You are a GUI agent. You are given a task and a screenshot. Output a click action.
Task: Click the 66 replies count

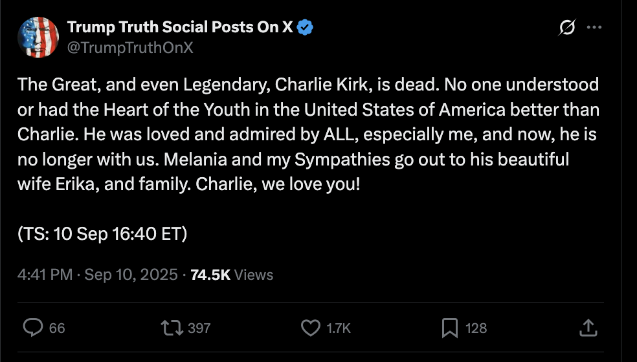[57, 328]
